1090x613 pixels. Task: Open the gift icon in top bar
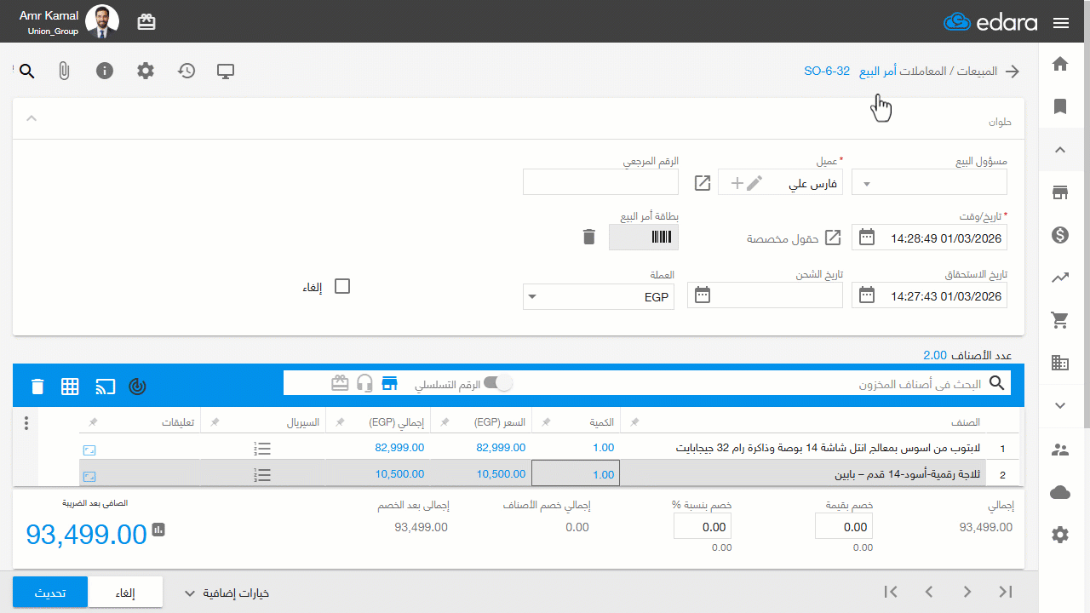coord(146,22)
